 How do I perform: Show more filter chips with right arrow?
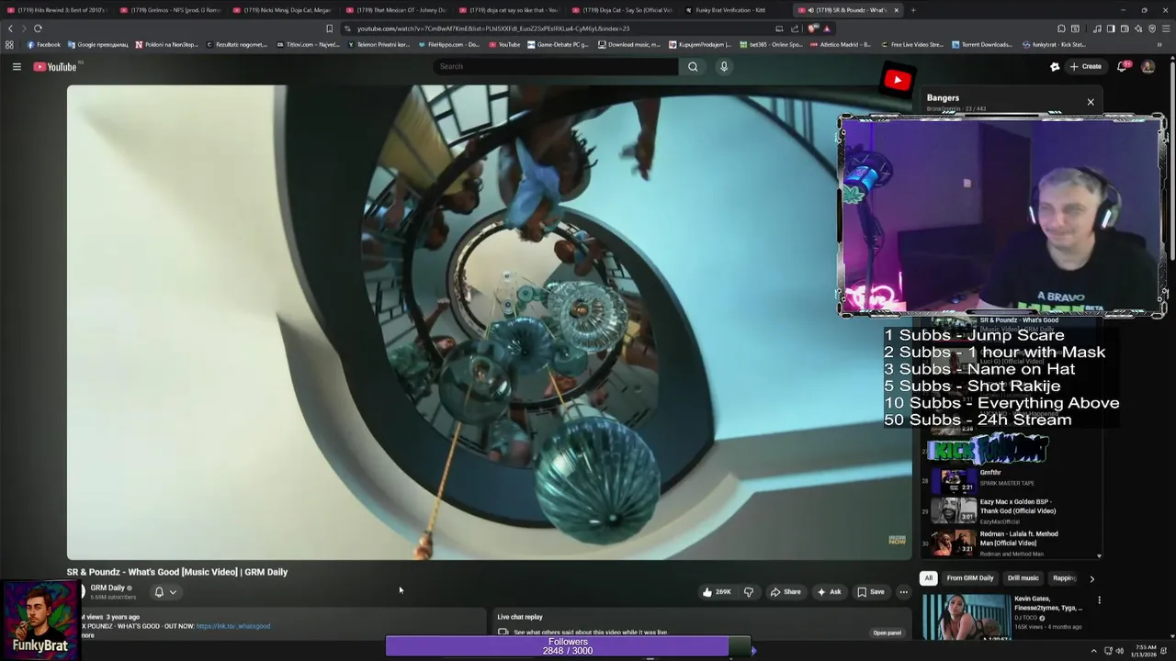[1091, 578]
